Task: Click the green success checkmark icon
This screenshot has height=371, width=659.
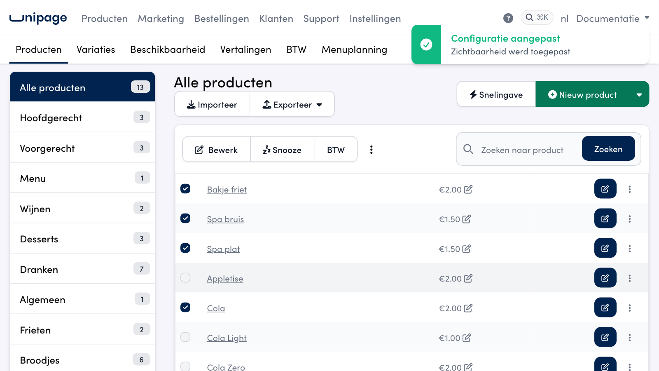Action: [426, 45]
